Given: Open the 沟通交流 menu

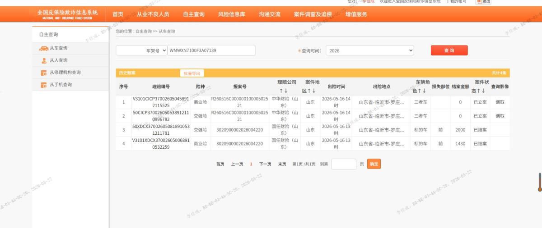Looking at the screenshot, I should [270, 14].
